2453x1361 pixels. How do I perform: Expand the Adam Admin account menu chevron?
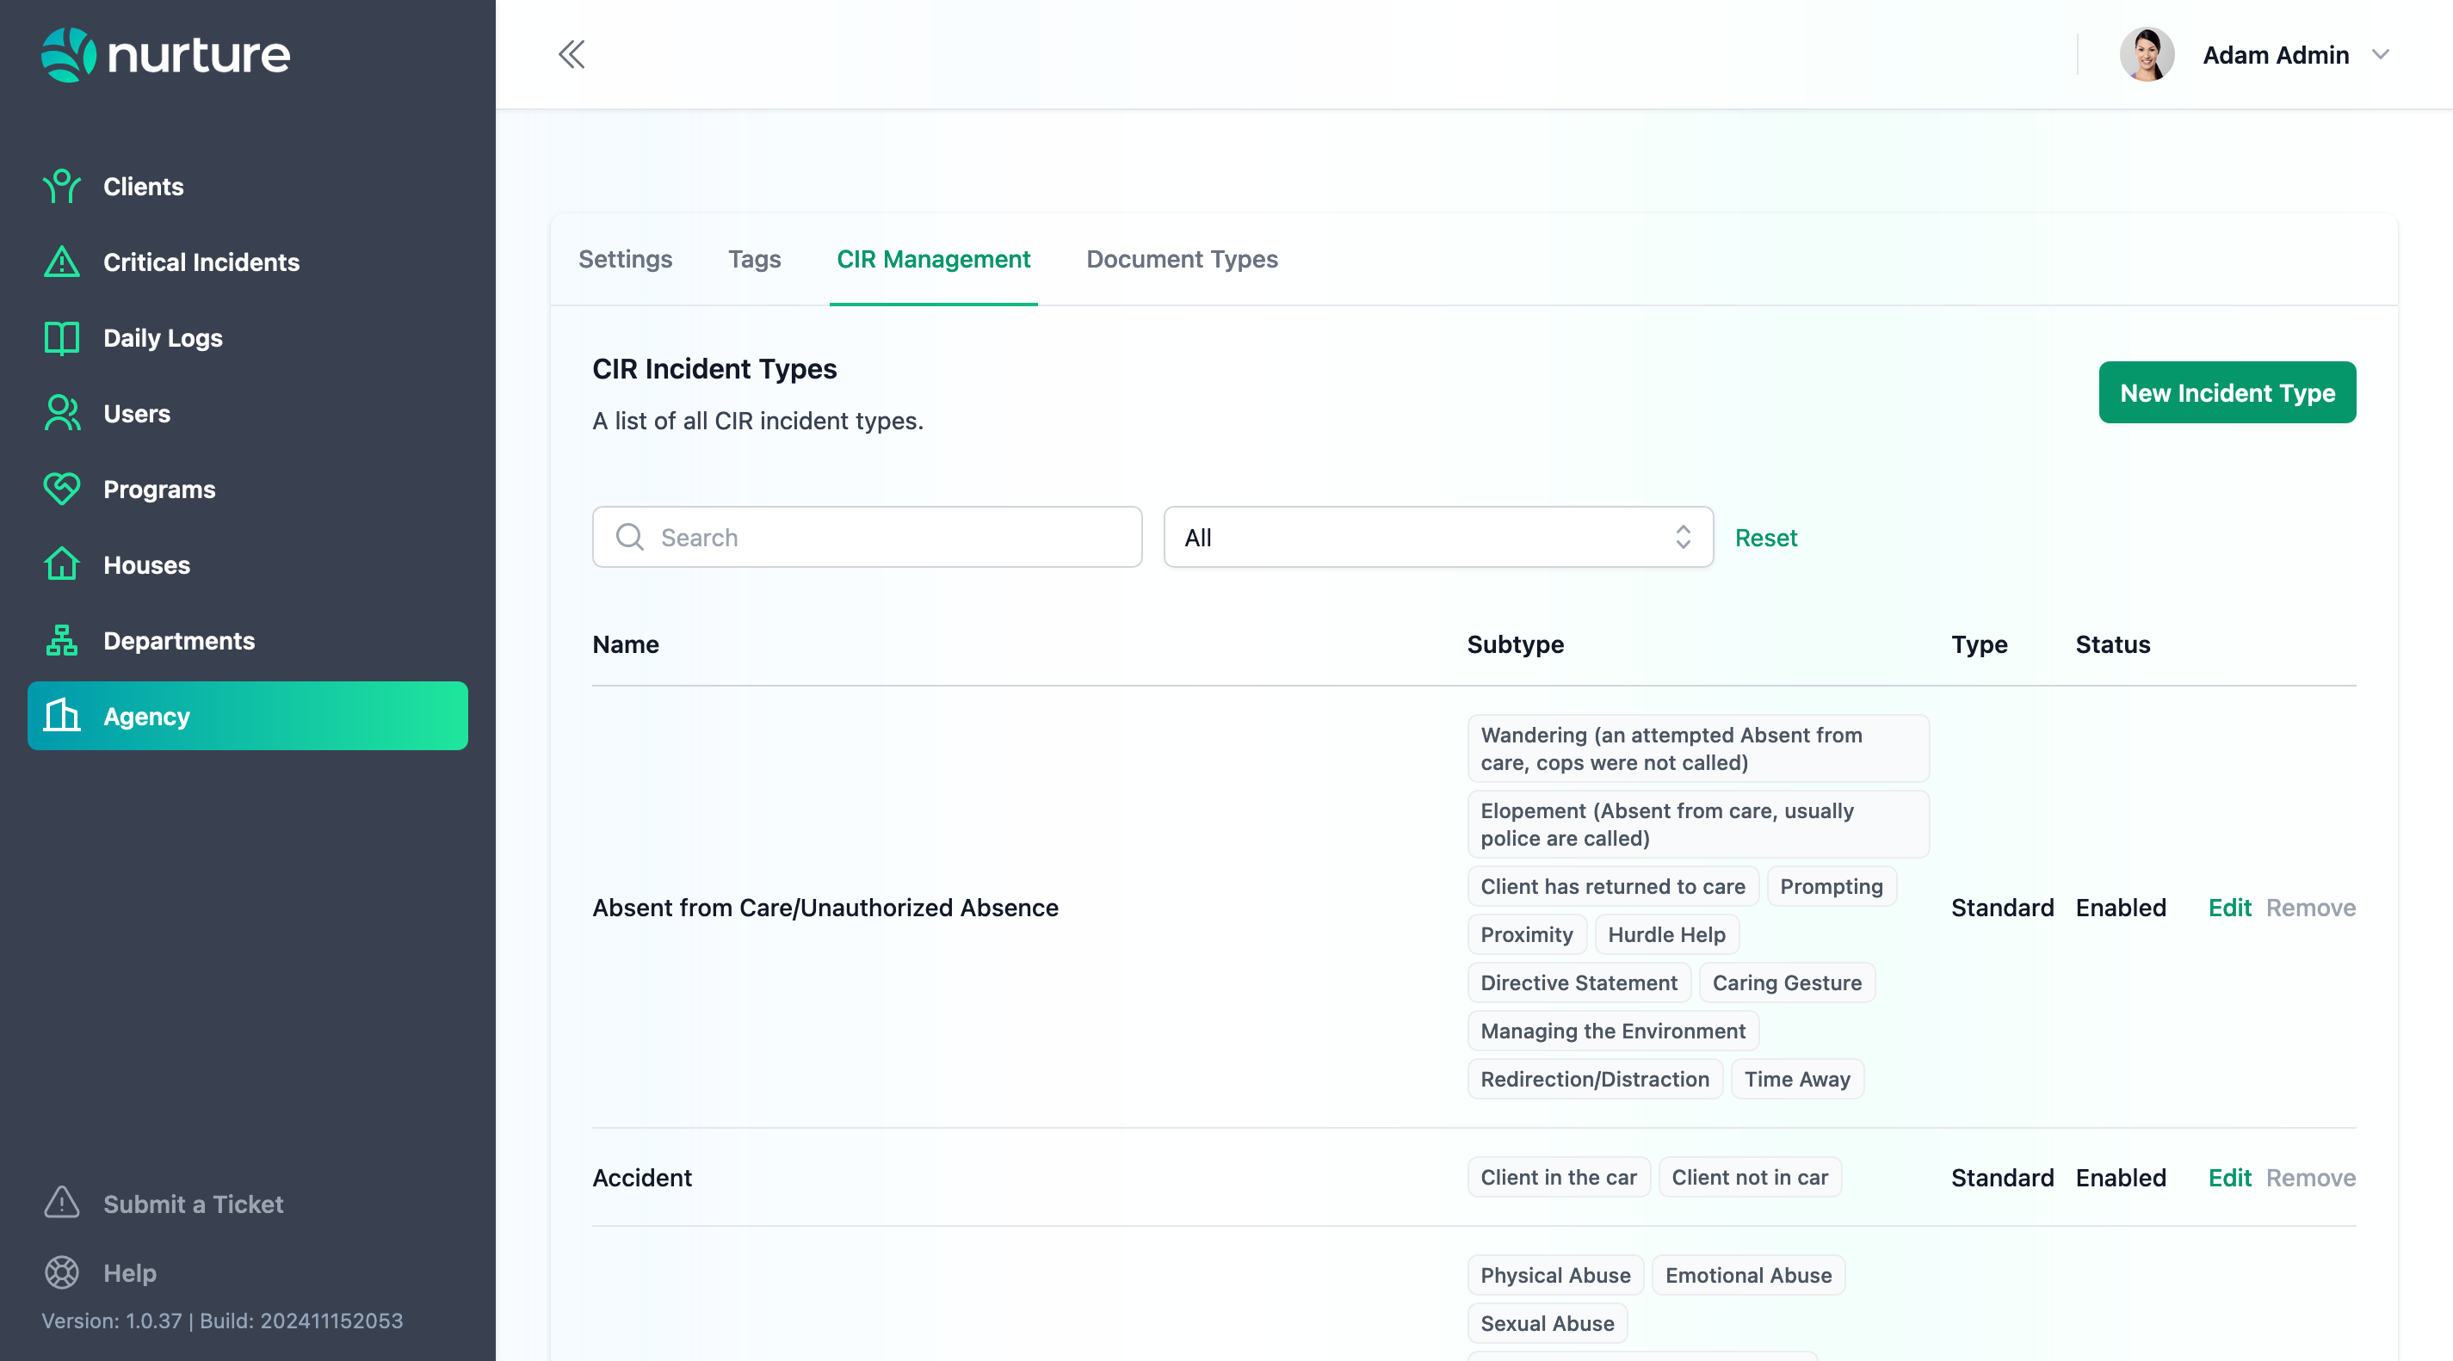point(2381,54)
